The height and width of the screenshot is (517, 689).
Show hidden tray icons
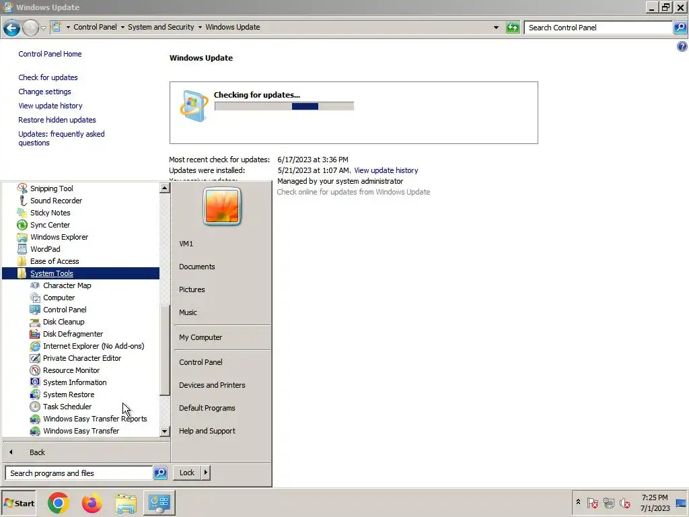click(x=578, y=502)
